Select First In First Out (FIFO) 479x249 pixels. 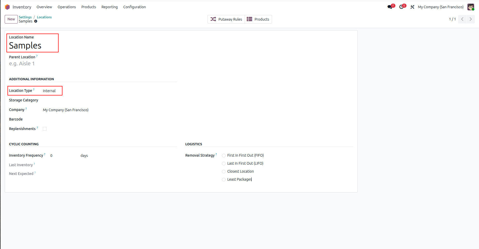224,156
